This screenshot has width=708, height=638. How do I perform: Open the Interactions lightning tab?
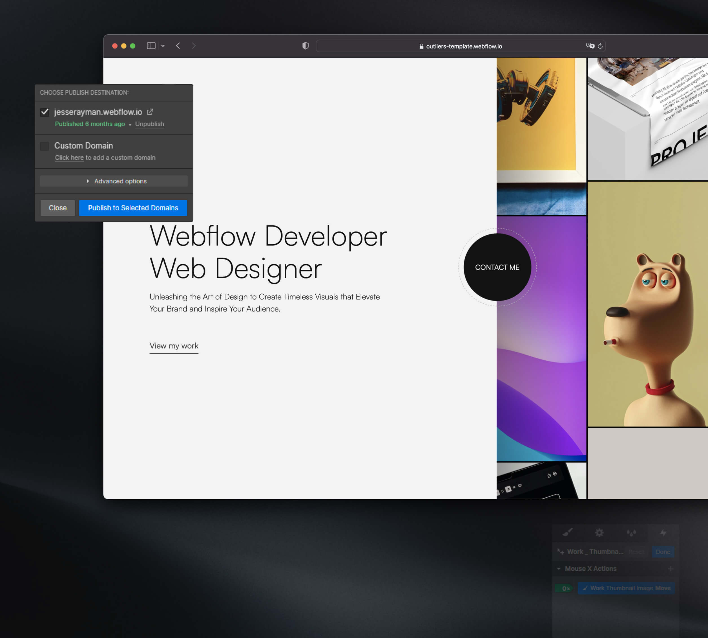[x=663, y=533]
